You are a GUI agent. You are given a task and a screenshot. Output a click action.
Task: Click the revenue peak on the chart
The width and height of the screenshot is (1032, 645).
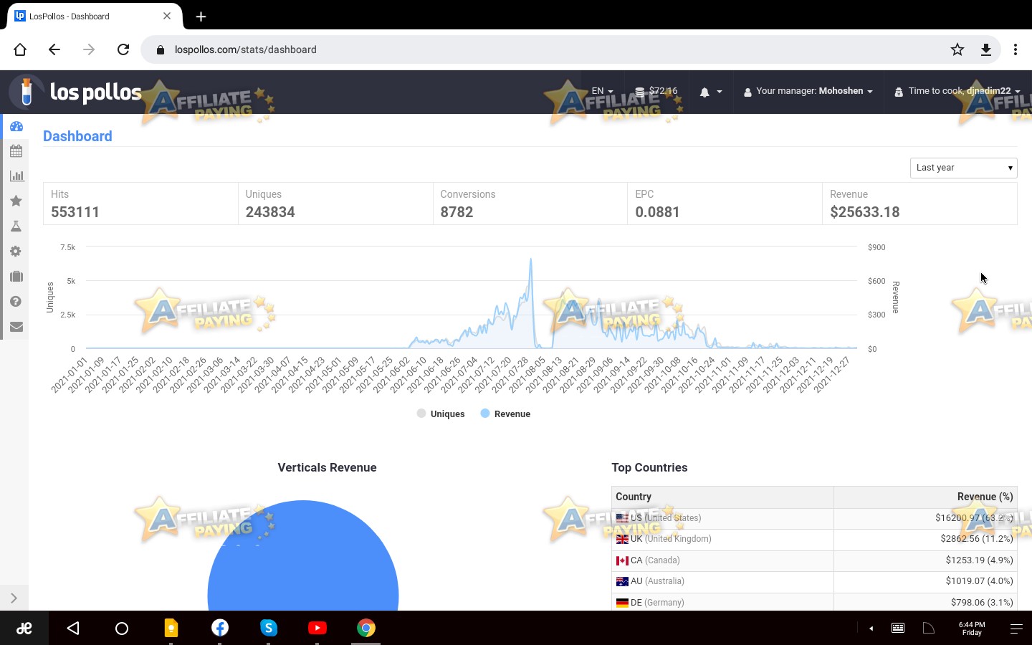tap(531, 259)
